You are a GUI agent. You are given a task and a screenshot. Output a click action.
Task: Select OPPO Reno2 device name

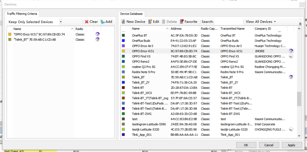click(141, 62)
